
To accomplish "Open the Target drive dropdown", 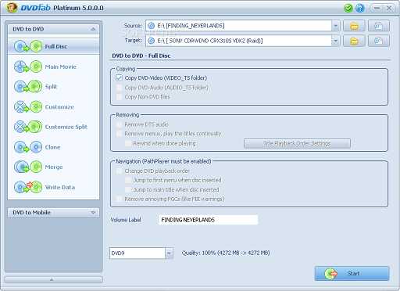I will point(335,41).
